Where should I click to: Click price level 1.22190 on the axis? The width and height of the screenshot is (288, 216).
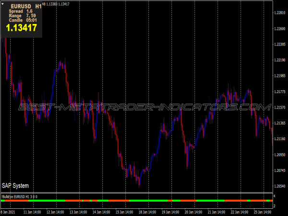(x=280, y=60)
